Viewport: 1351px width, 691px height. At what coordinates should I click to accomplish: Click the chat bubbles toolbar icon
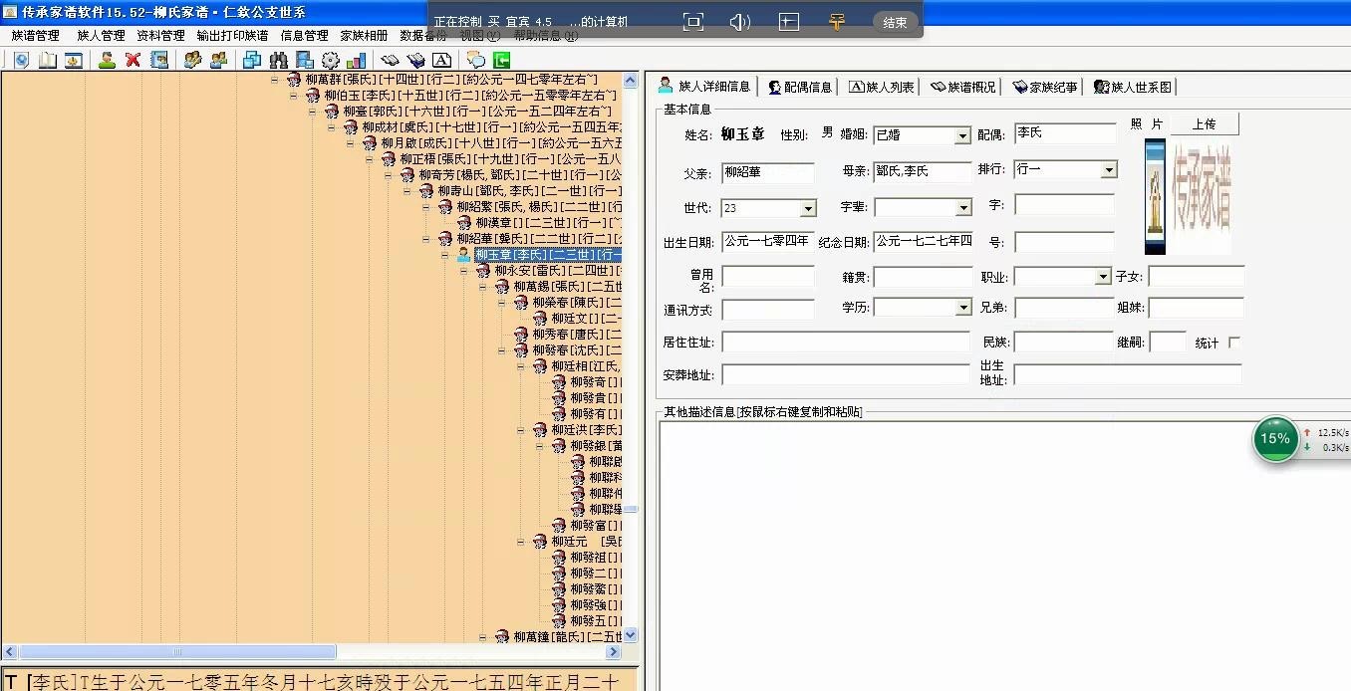[x=475, y=60]
